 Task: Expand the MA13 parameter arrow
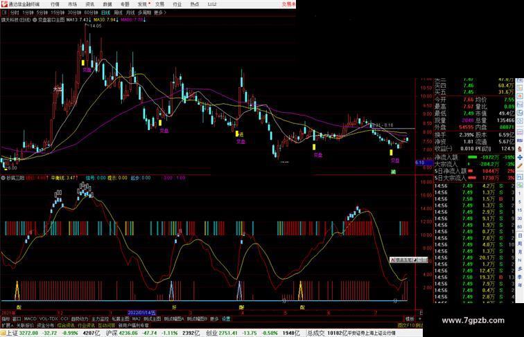click(90, 20)
